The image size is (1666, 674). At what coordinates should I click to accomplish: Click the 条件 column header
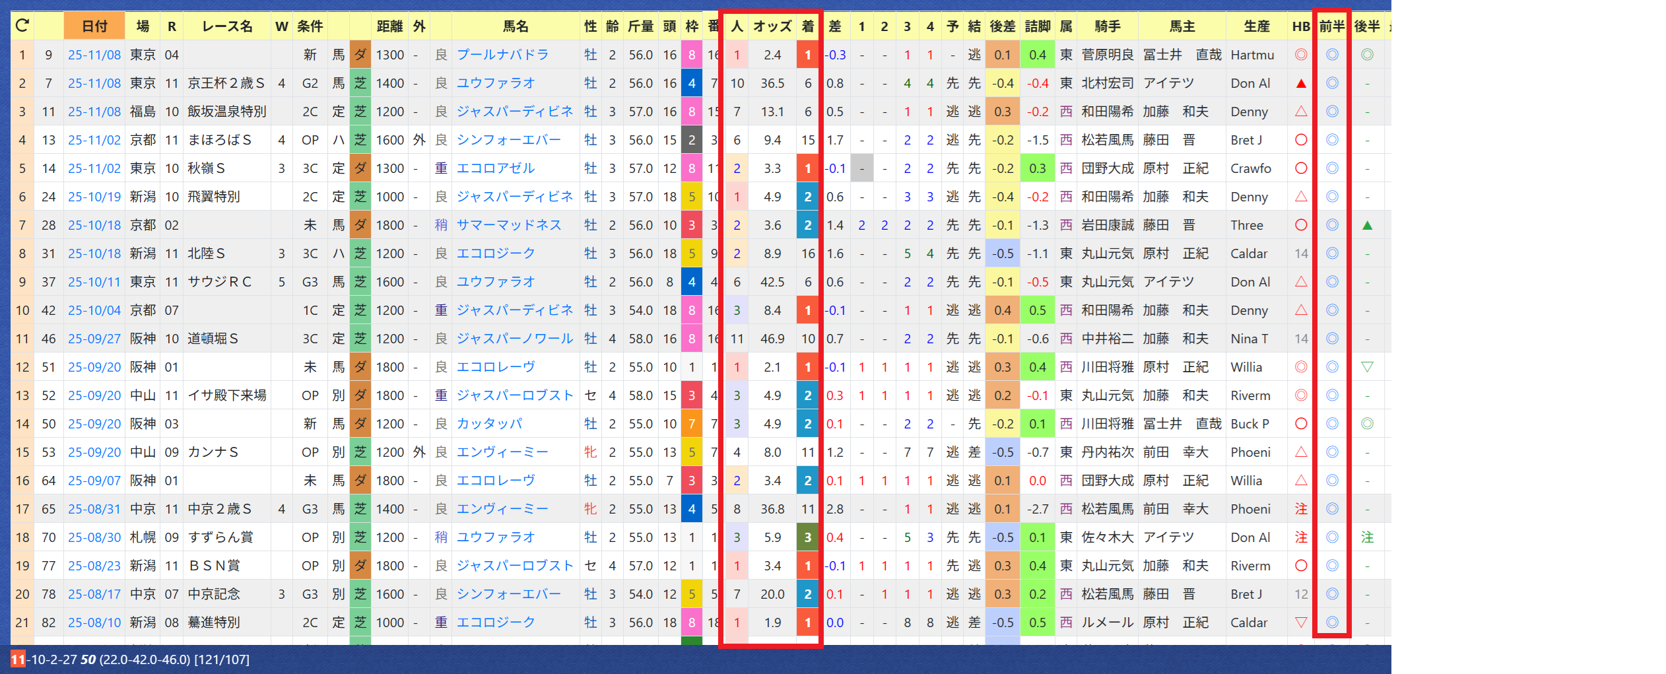(310, 26)
